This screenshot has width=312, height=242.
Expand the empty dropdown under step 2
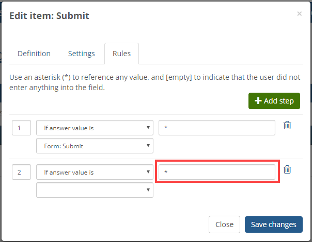[95, 190]
